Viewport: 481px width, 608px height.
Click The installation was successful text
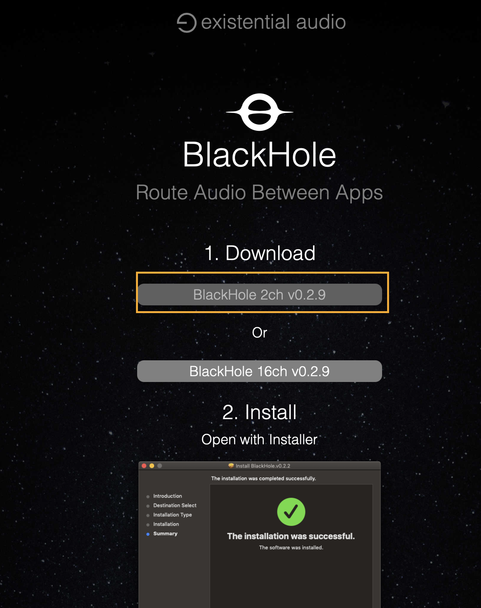click(x=291, y=536)
